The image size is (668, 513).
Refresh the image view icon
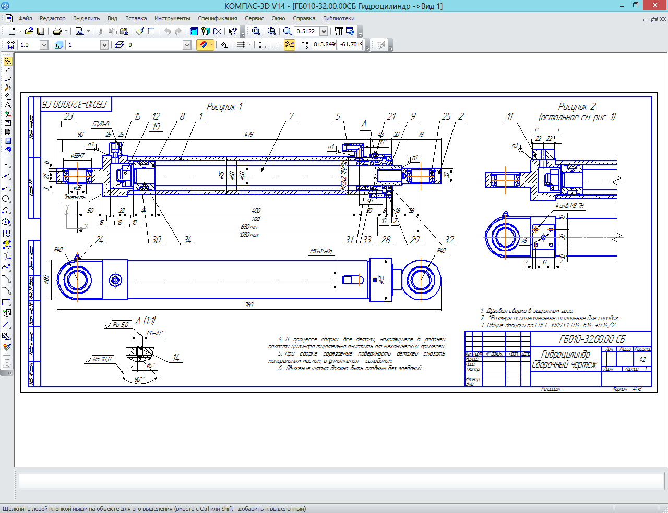click(350, 31)
